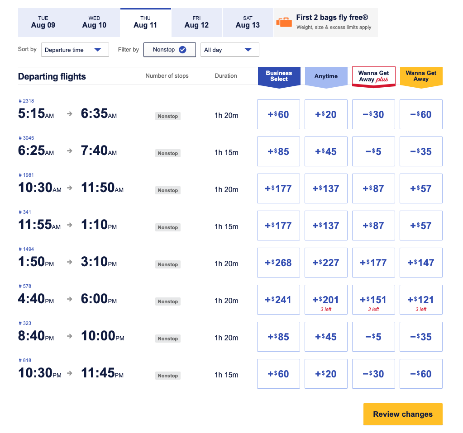Click the Wanna Get Away plus header

[x=373, y=77]
